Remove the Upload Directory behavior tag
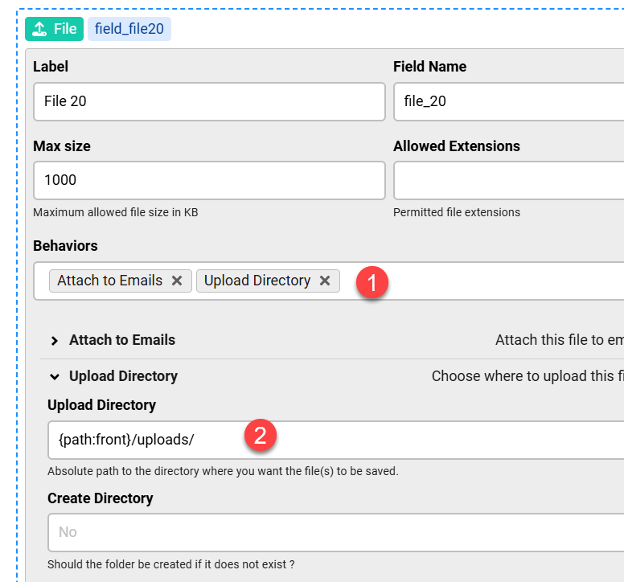 tap(325, 281)
